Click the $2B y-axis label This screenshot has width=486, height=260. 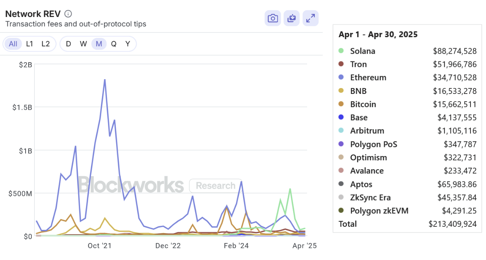[25, 64]
